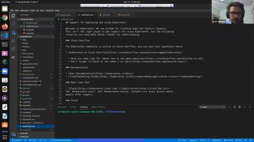Open the Selection menu
254x142 pixels.
[24, 11]
